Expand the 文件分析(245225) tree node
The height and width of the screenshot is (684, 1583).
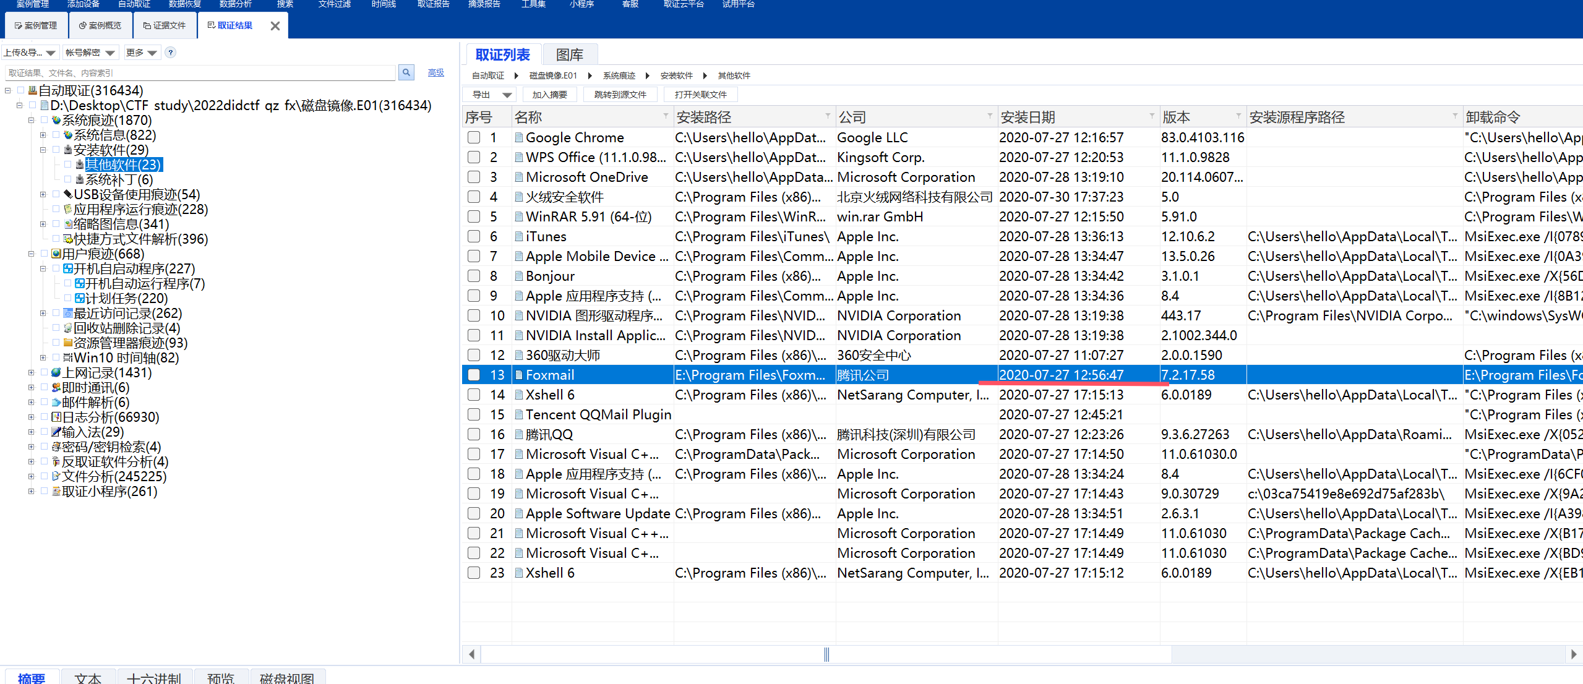tap(31, 476)
